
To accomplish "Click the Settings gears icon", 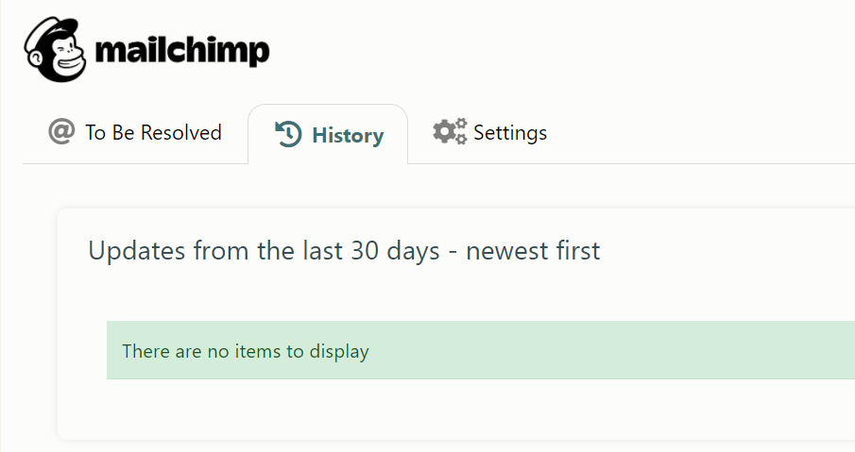I will pyautogui.click(x=450, y=131).
